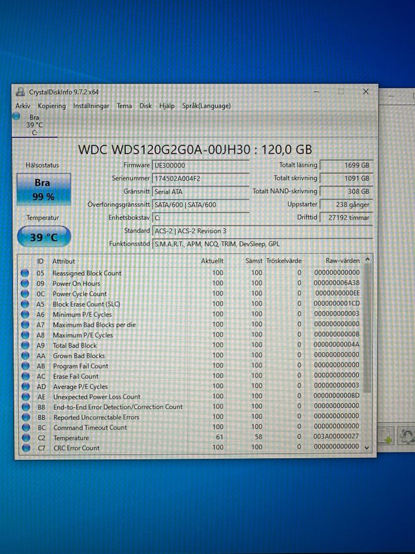
Task: Click the gear icon in background window
Action: [x=406, y=436]
